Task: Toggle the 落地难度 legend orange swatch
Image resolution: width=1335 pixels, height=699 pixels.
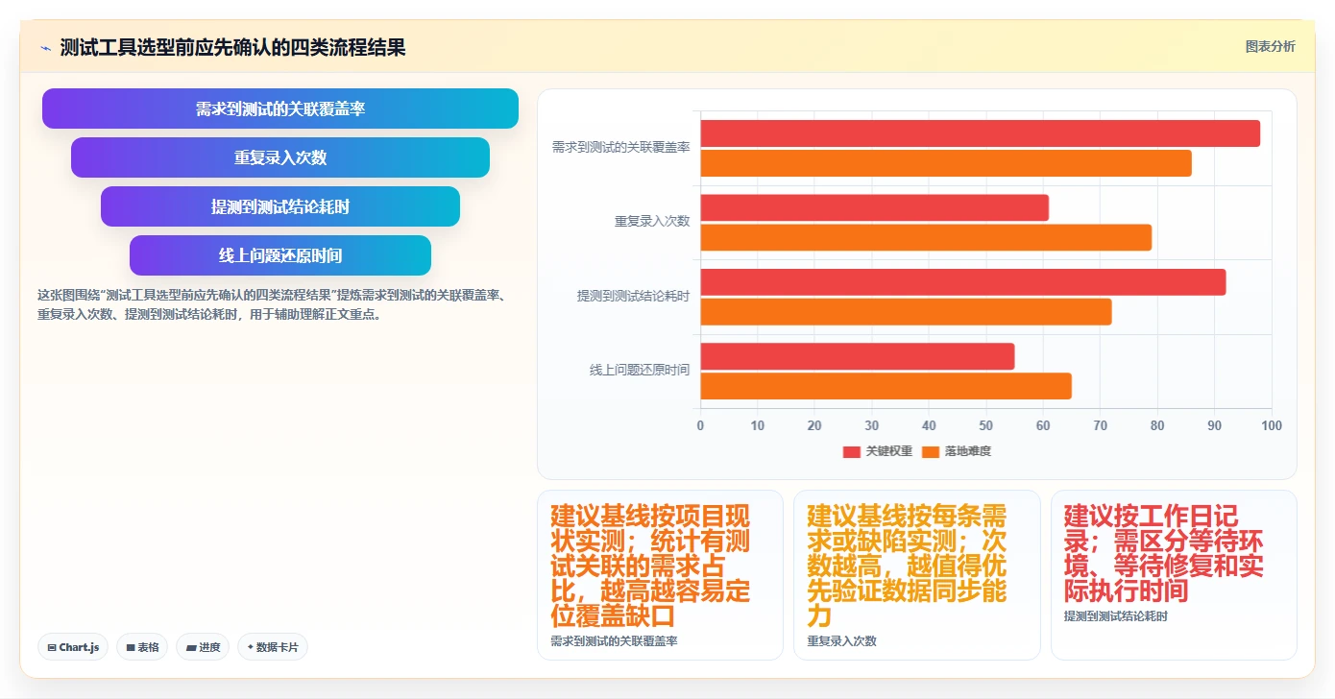Action: (x=931, y=451)
